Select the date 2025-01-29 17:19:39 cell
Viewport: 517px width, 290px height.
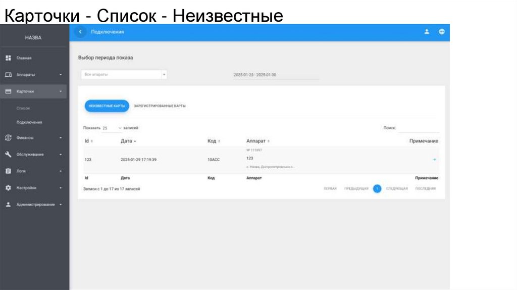pyautogui.click(x=138, y=160)
